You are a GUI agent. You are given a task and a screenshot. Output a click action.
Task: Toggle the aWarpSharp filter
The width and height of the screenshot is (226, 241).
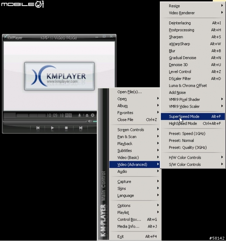pyautogui.click(x=193, y=44)
